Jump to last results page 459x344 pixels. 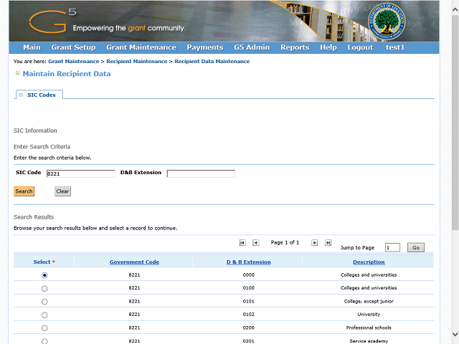tap(328, 243)
